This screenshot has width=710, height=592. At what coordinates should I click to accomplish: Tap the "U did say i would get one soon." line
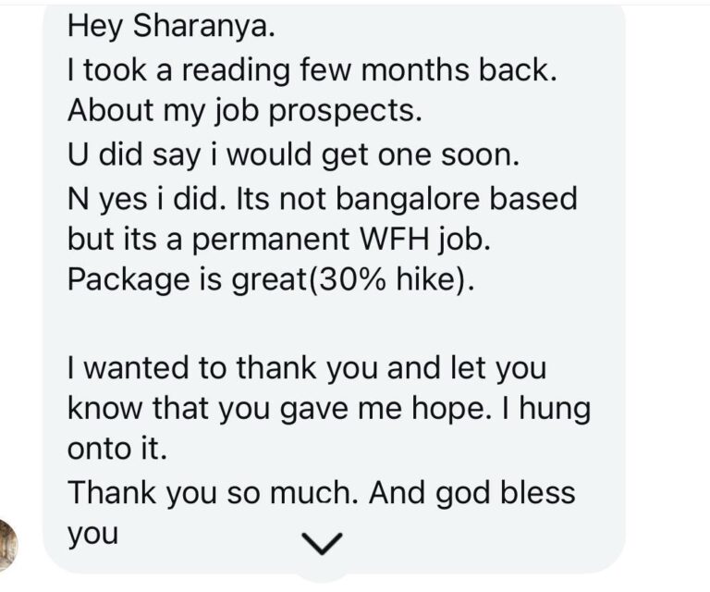click(x=294, y=154)
